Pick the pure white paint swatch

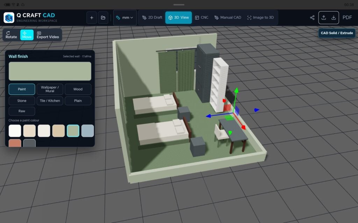click(15, 131)
